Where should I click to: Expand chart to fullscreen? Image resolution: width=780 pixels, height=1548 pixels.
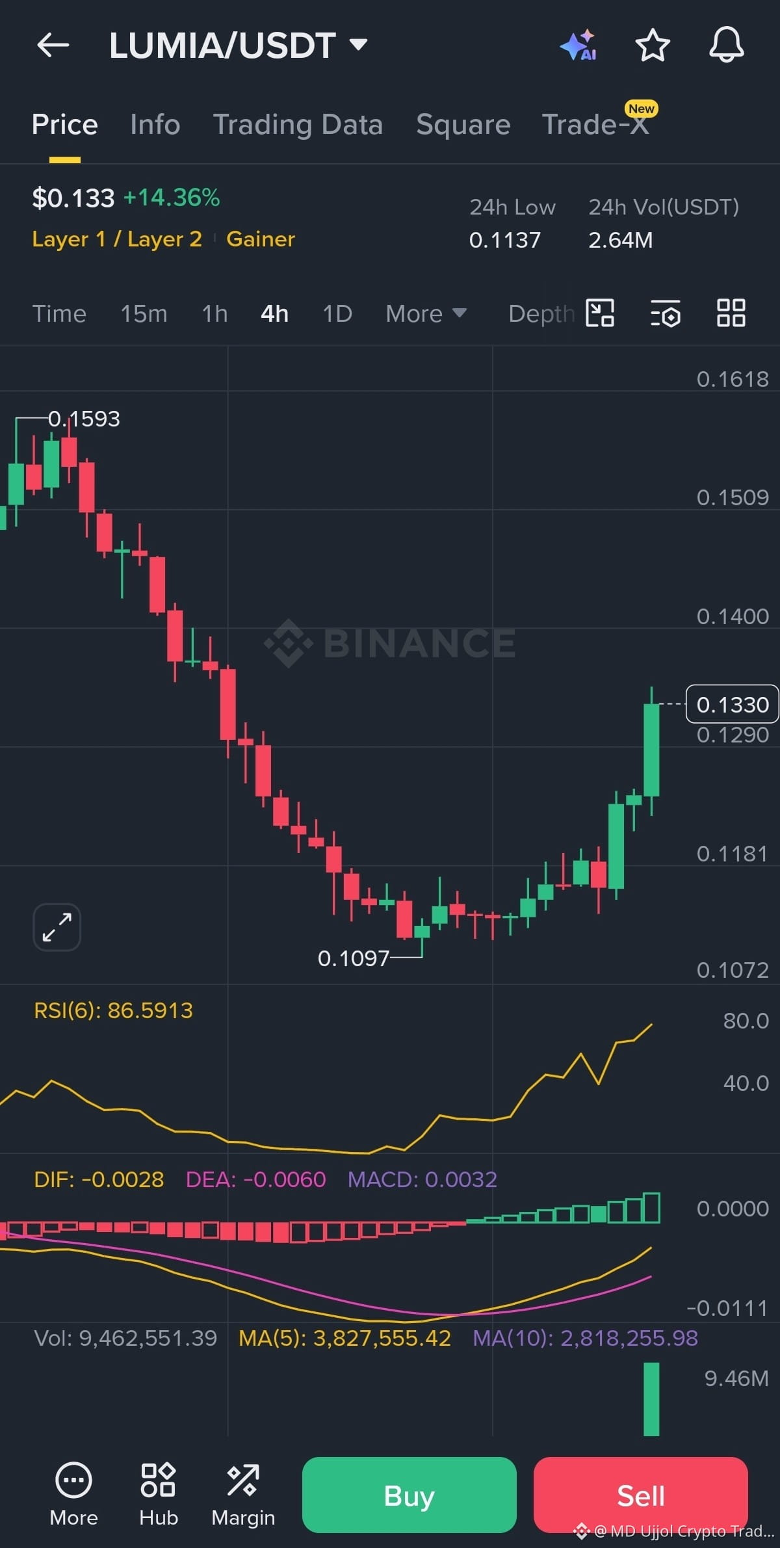point(57,927)
